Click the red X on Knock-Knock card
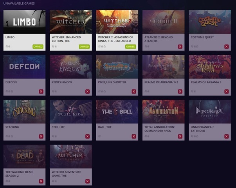Image resolution: width=236 pixels, height=188 pixels. (87, 92)
